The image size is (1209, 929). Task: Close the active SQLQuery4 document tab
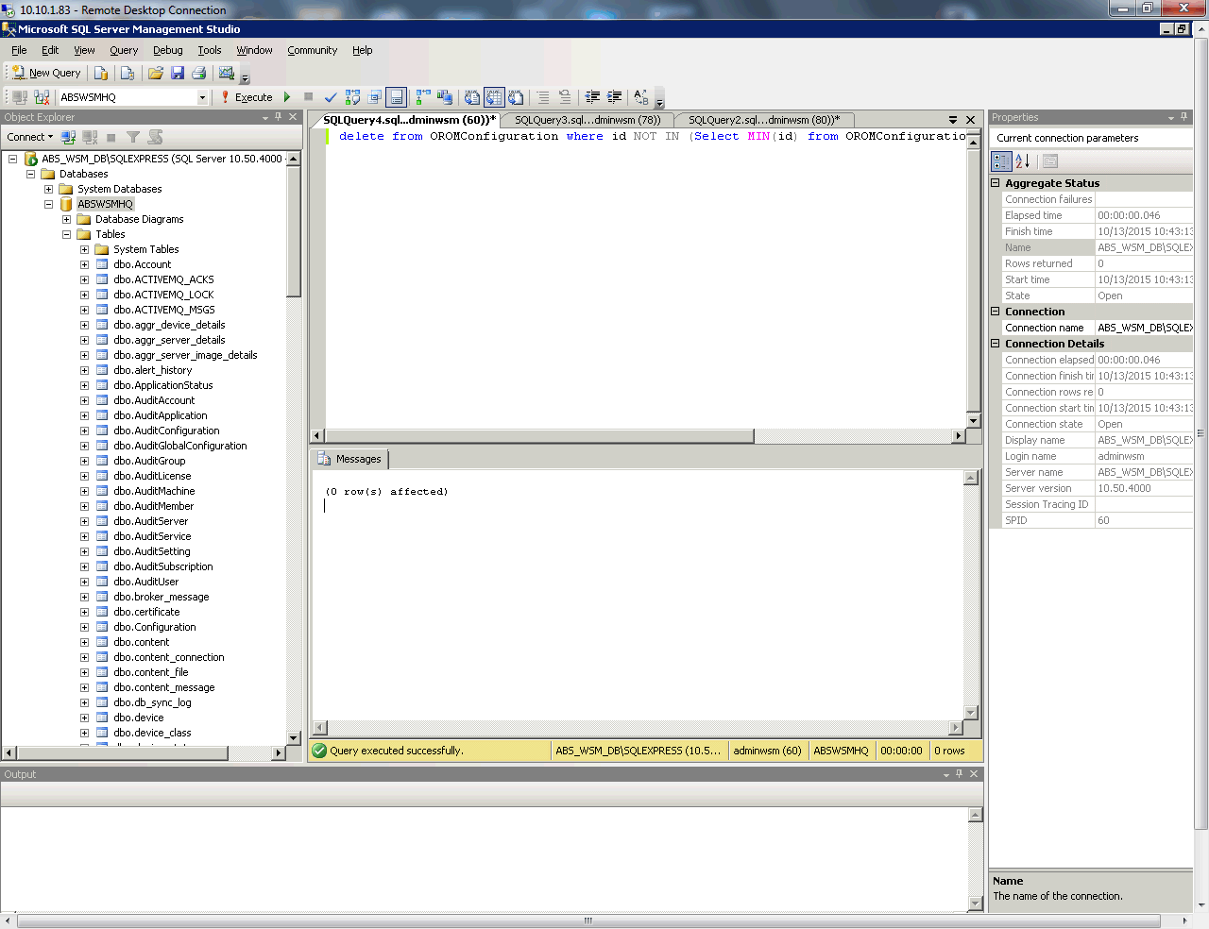(x=970, y=120)
